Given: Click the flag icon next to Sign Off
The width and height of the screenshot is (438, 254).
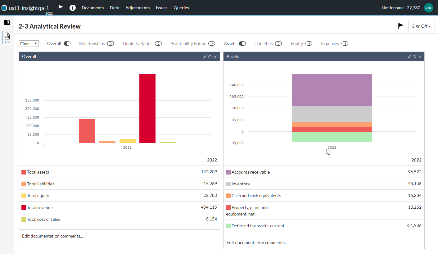Looking at the screenshot, I should (x=401, y=26).
